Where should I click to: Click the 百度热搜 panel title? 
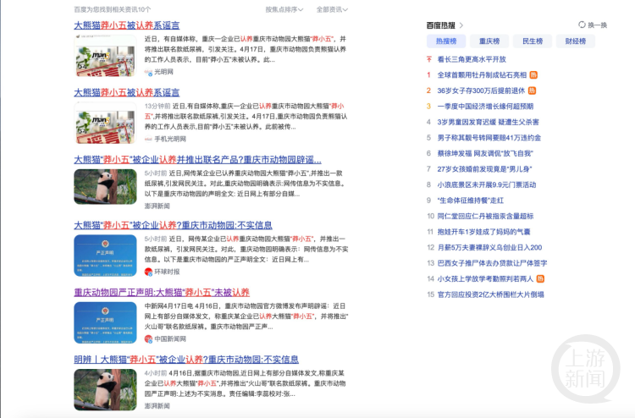tap(440, 25)
